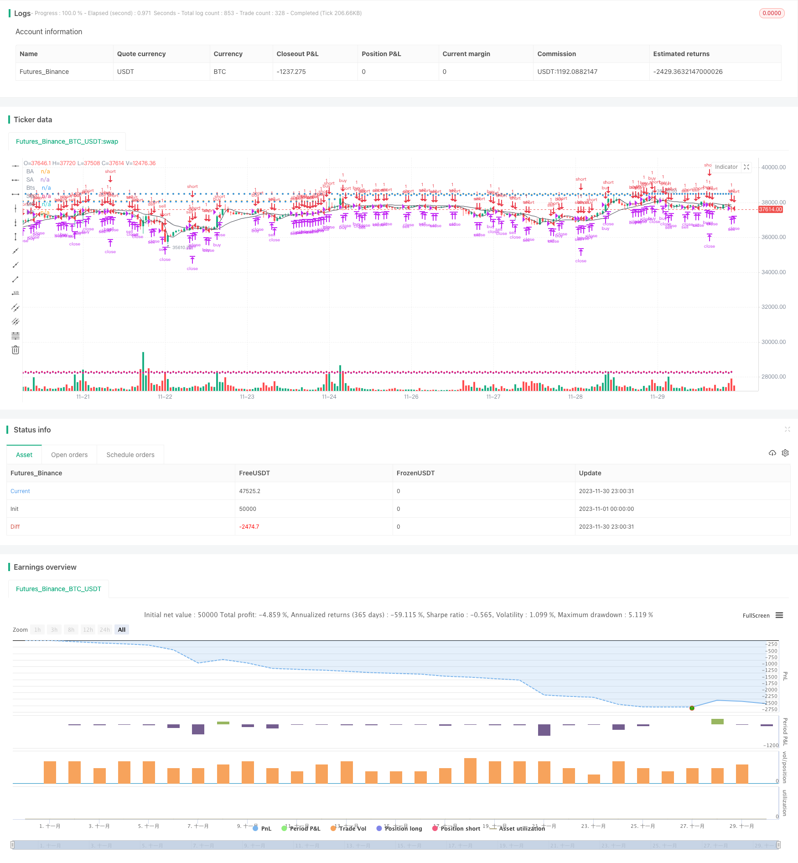Toggle Period P&L series in legend
This screenshot has height=863, width=798.
pyautogui.click(x=301, y=828)
